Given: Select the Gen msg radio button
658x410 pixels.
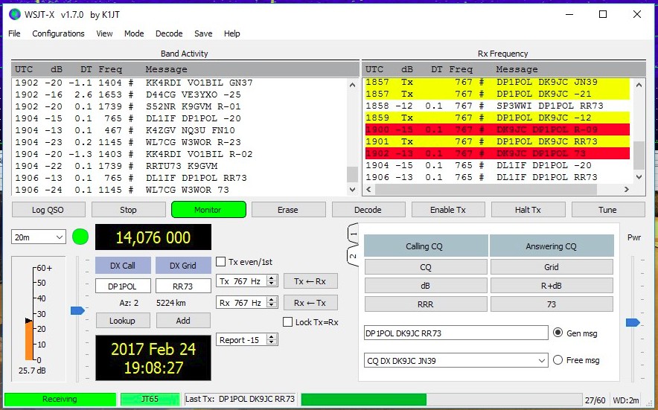Looking at the screenshot, I should pos(558,333).
